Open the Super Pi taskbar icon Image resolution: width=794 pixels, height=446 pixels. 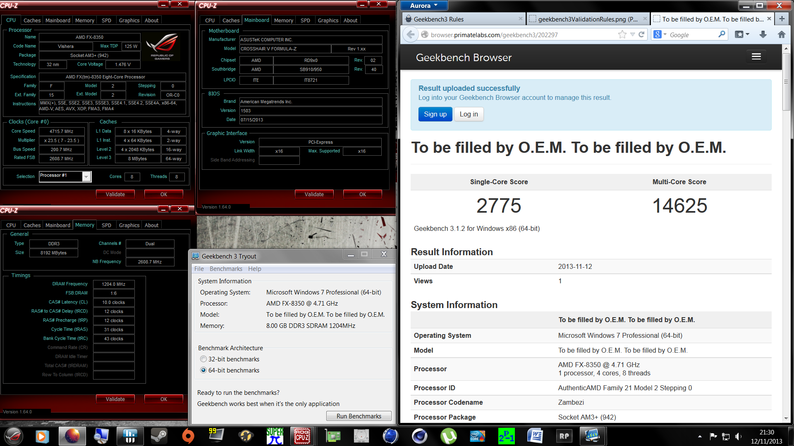pos(275,436)
